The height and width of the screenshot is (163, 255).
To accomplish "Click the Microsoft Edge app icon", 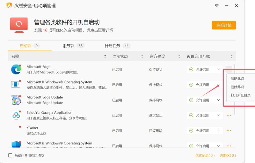I will pos(16,69).
